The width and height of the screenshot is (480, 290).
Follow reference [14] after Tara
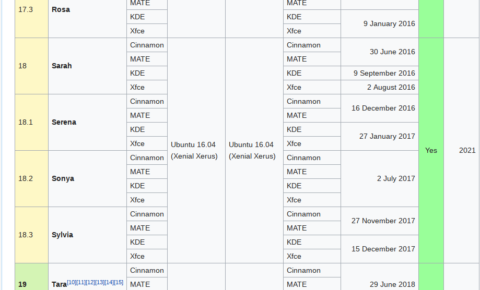pyautogui.click(x=109, y=282)
